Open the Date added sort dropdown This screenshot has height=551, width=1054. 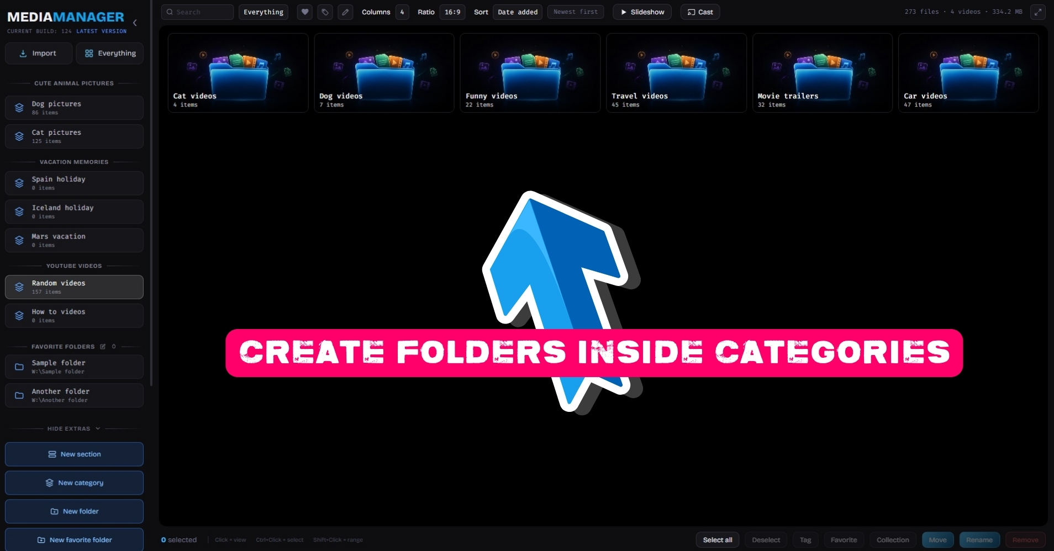(518, 12)
